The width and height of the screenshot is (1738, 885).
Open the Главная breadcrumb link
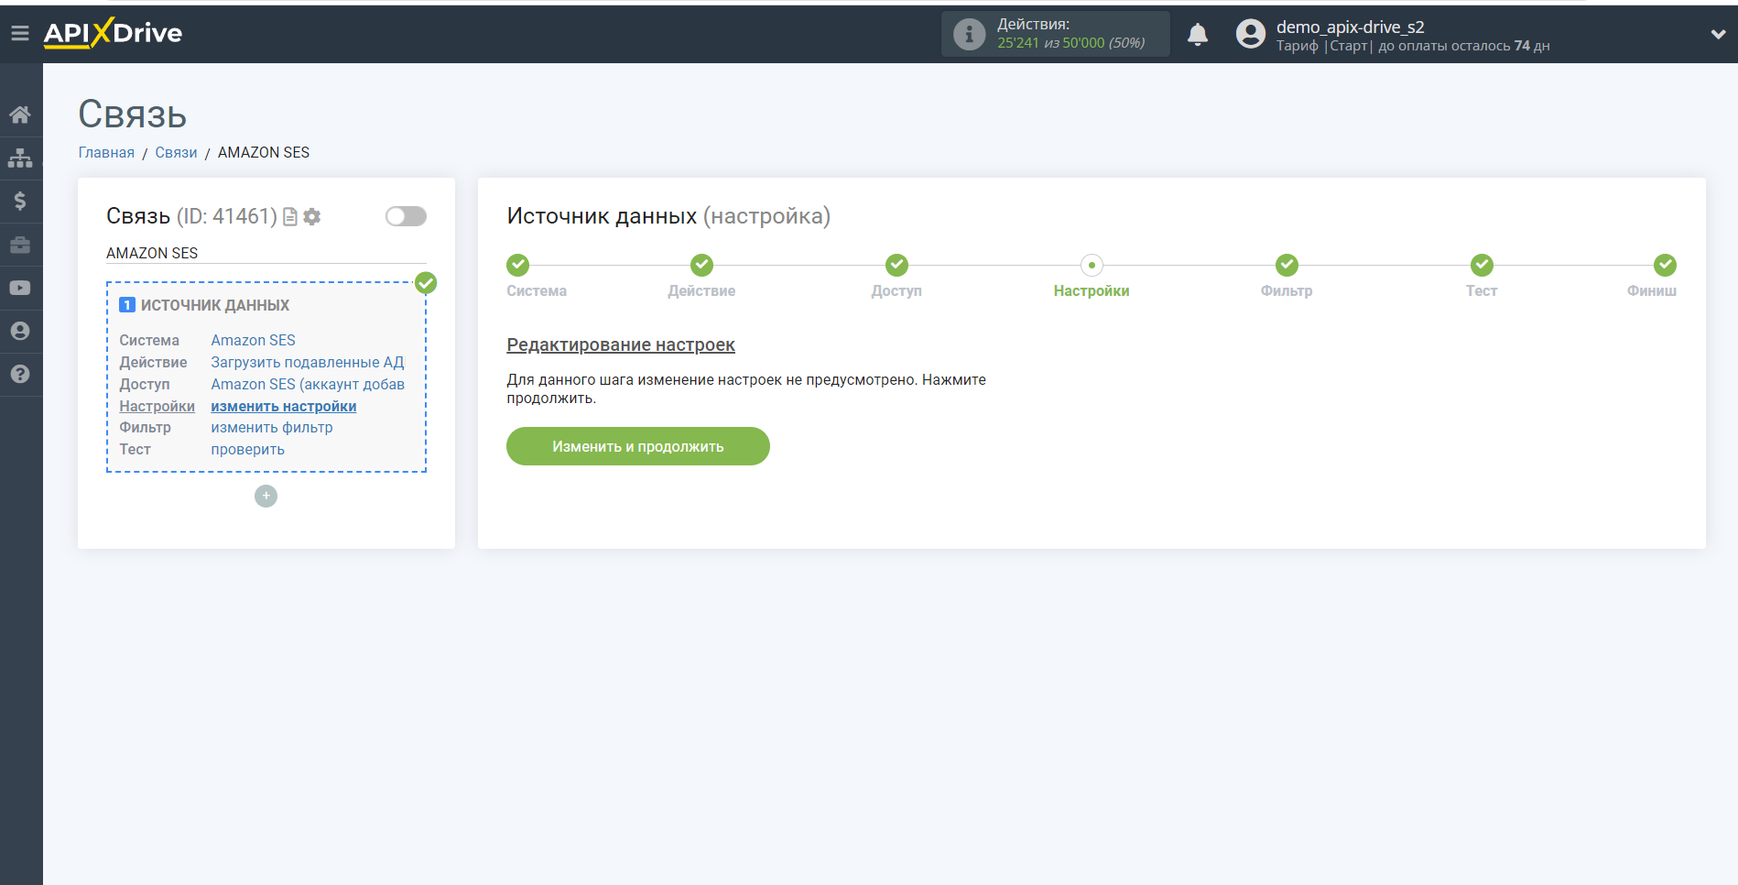pos(106,152)
